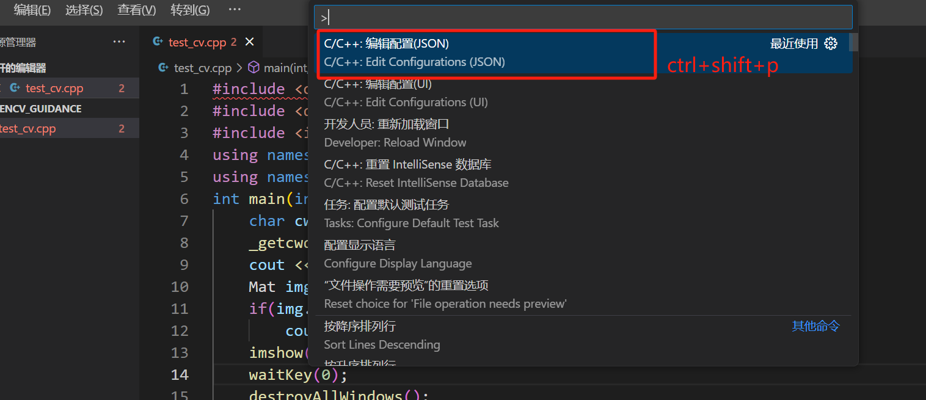Viewport: 926px width, 400px height.
Task: Open the Selection (选择) menu
Action: (84, 10)
